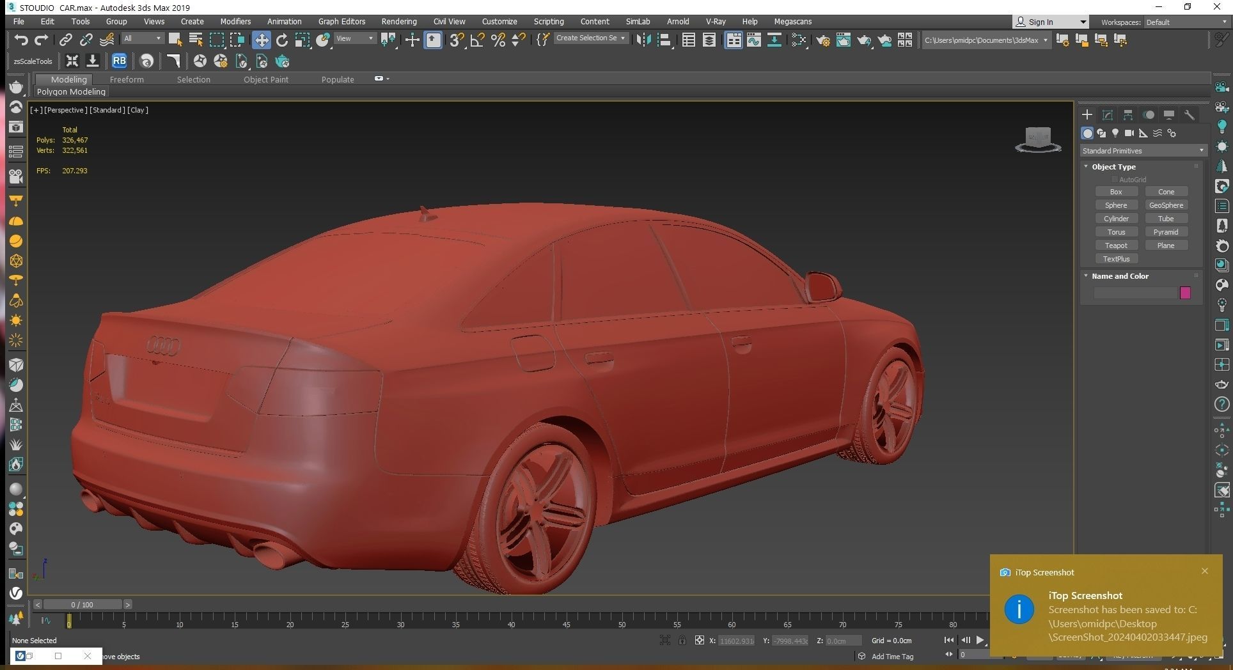This screenshot has height=670, width=1233.
Task: Open Select by Name list
Action: coord(196,40)
